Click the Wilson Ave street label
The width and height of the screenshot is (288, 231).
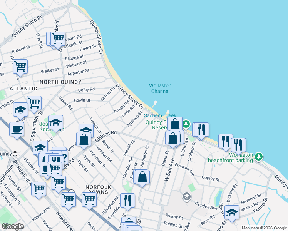[40, 214]
